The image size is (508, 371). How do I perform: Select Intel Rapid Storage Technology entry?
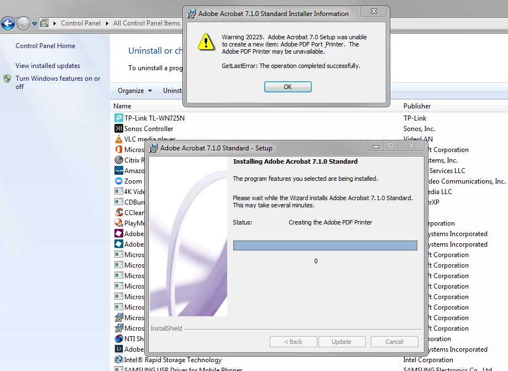(173, 360)
